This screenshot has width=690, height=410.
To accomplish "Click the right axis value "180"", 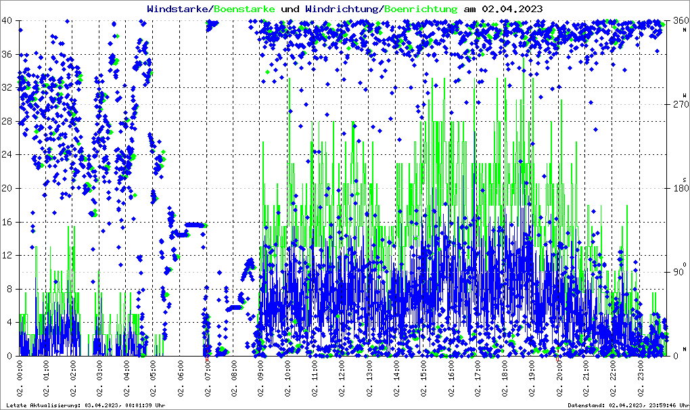I will tap(681, 188).
